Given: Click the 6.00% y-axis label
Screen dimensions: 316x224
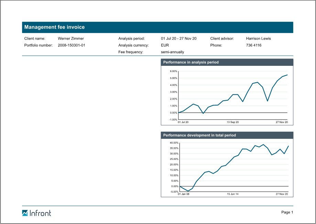Looking at the screenshot, I should [x=173, y=71].
